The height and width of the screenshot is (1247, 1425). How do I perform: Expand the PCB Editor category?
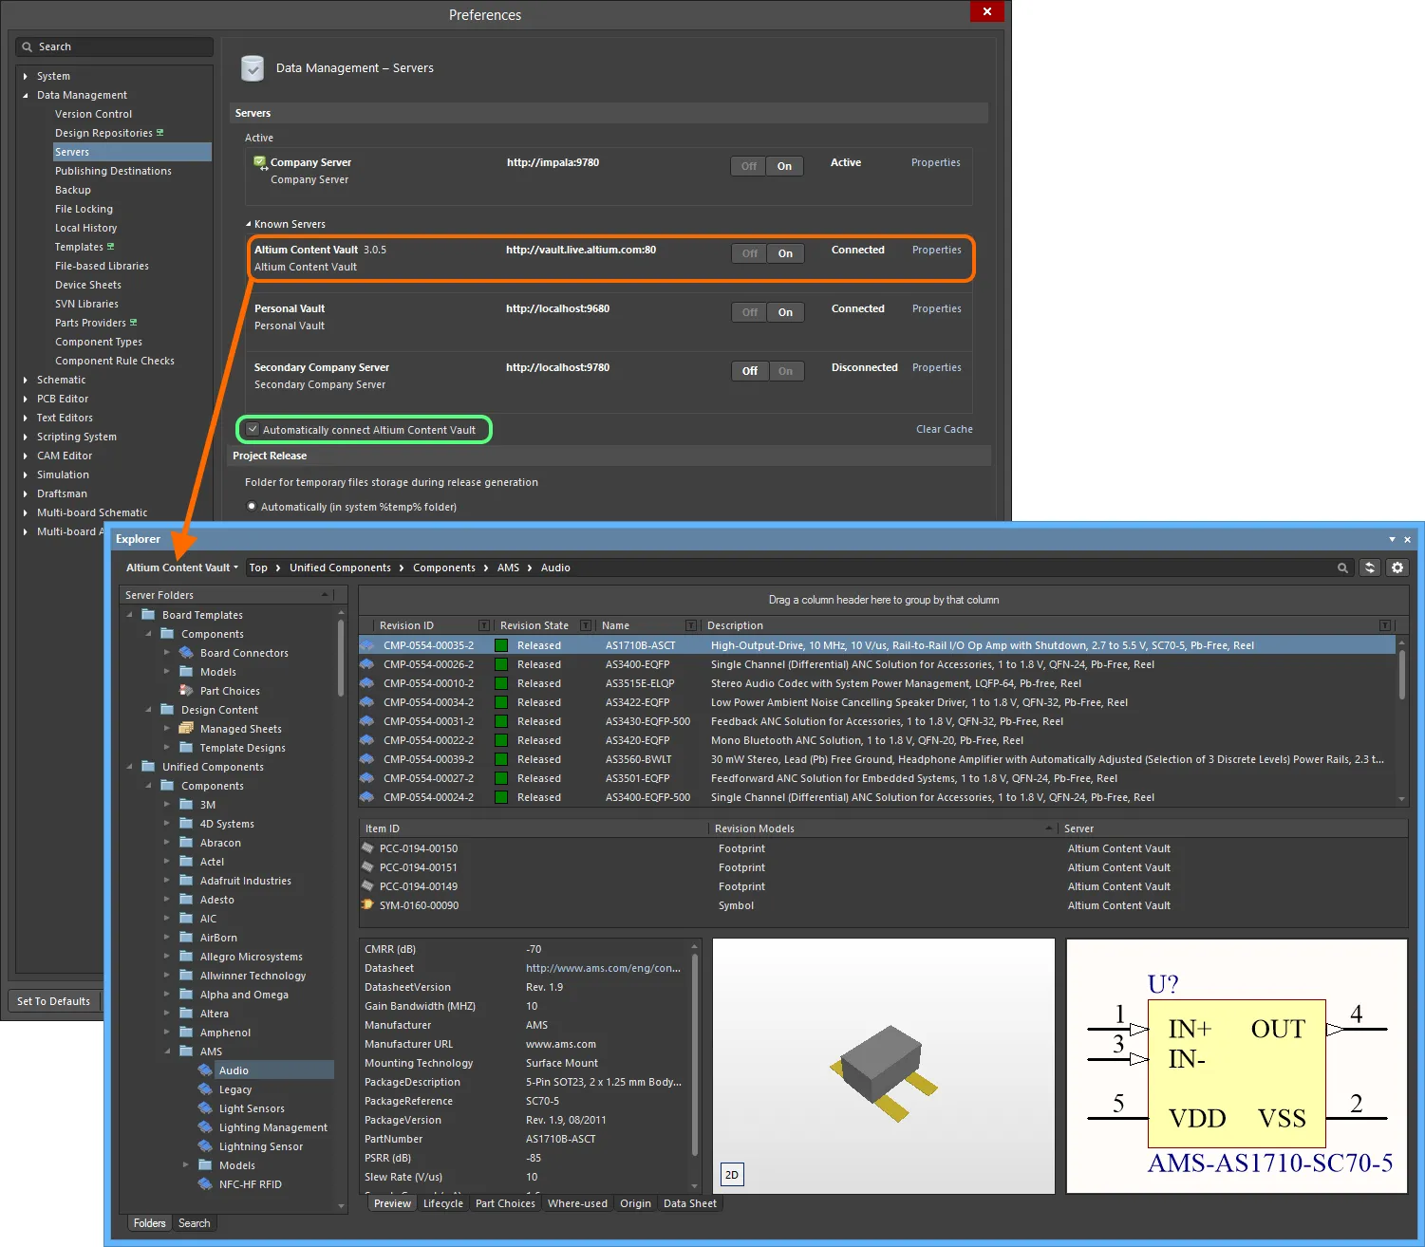[26, 399]
